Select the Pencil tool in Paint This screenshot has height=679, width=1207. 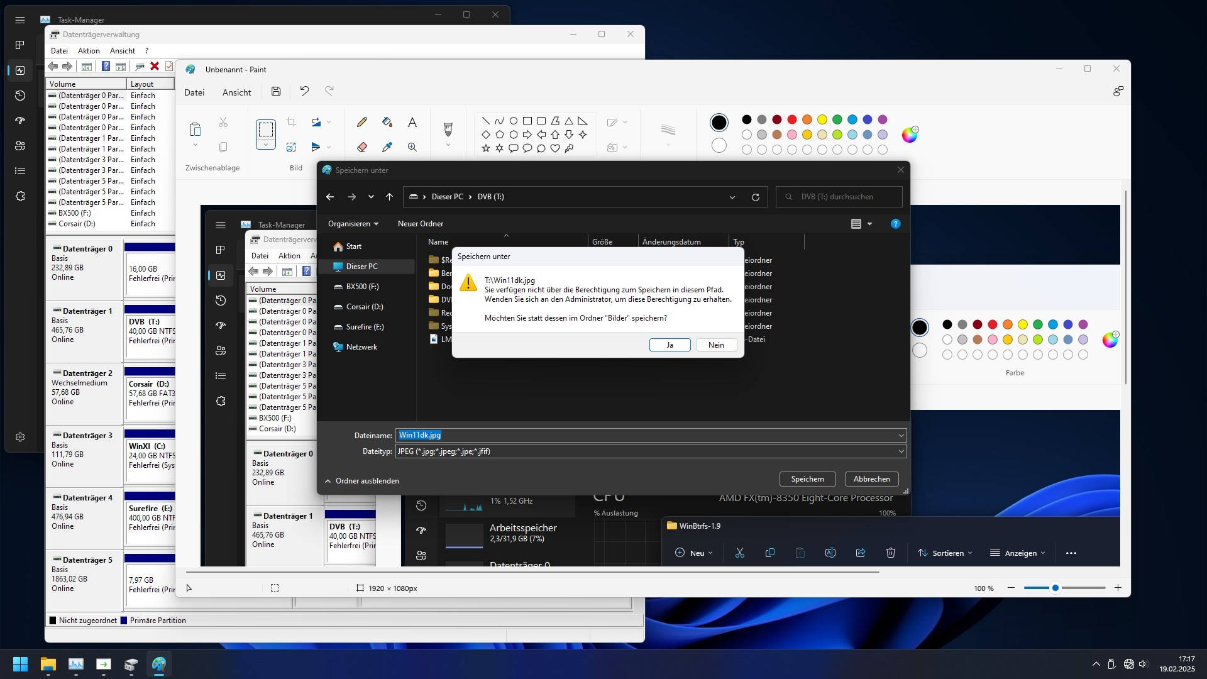[361, 122]
